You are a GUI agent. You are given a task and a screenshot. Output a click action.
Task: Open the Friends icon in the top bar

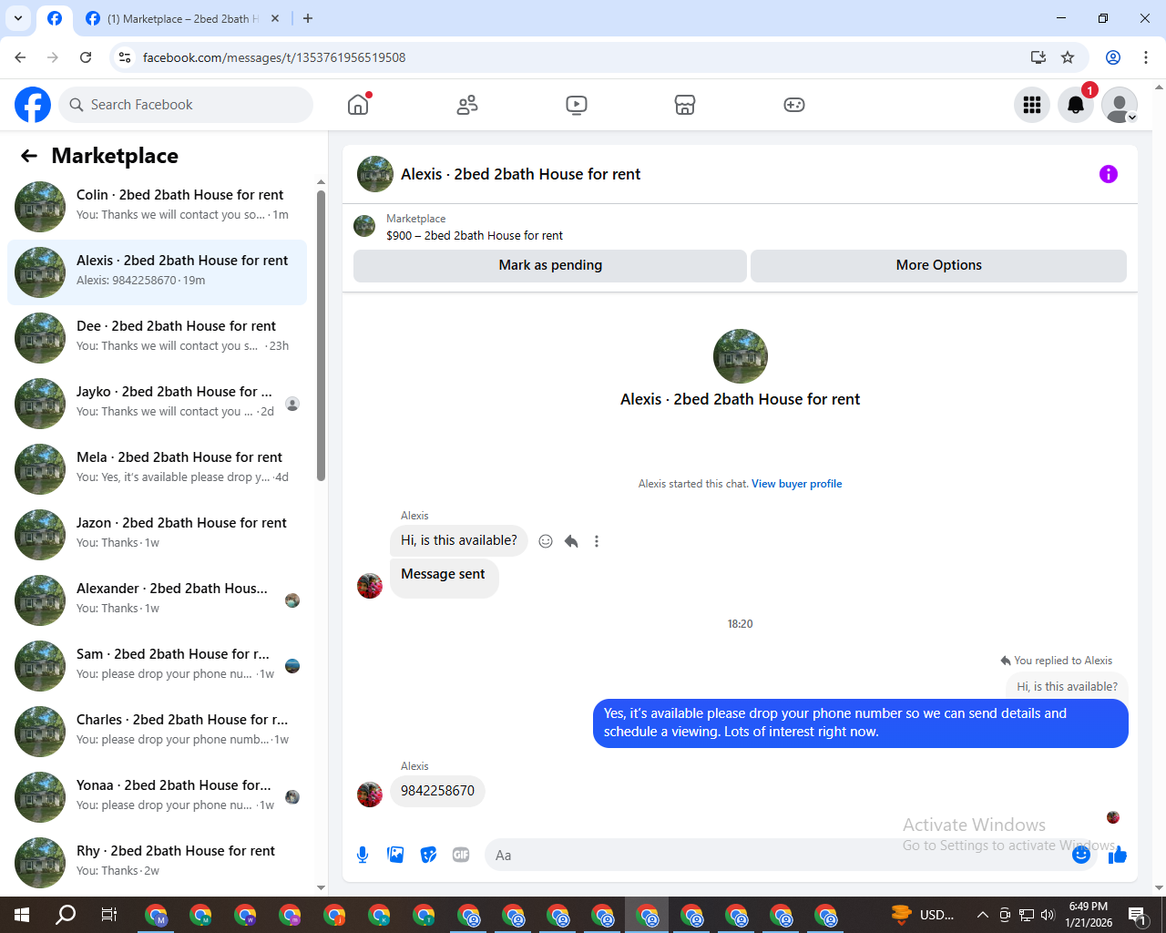467,105
